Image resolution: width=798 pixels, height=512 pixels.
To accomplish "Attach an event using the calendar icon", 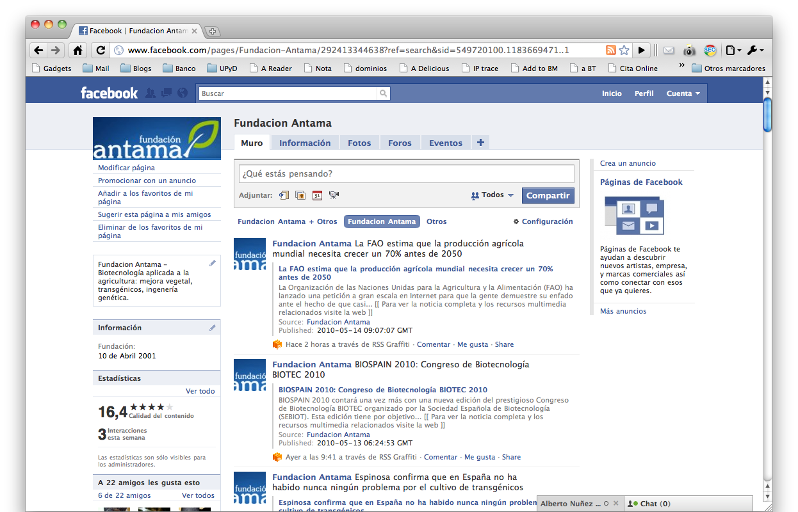I will [317, 195].
